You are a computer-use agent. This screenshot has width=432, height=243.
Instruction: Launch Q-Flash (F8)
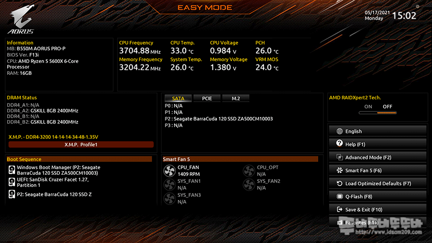(x=377, y=196)
